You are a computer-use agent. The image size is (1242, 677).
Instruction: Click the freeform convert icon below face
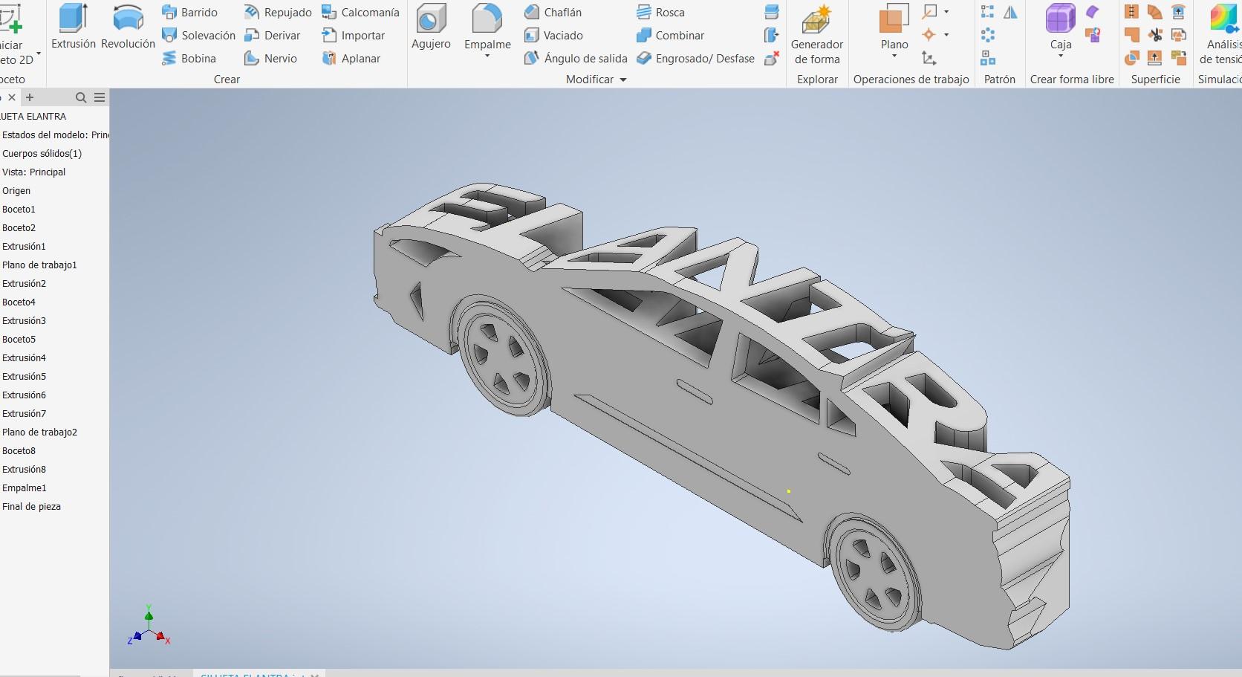pos(1092,35)
